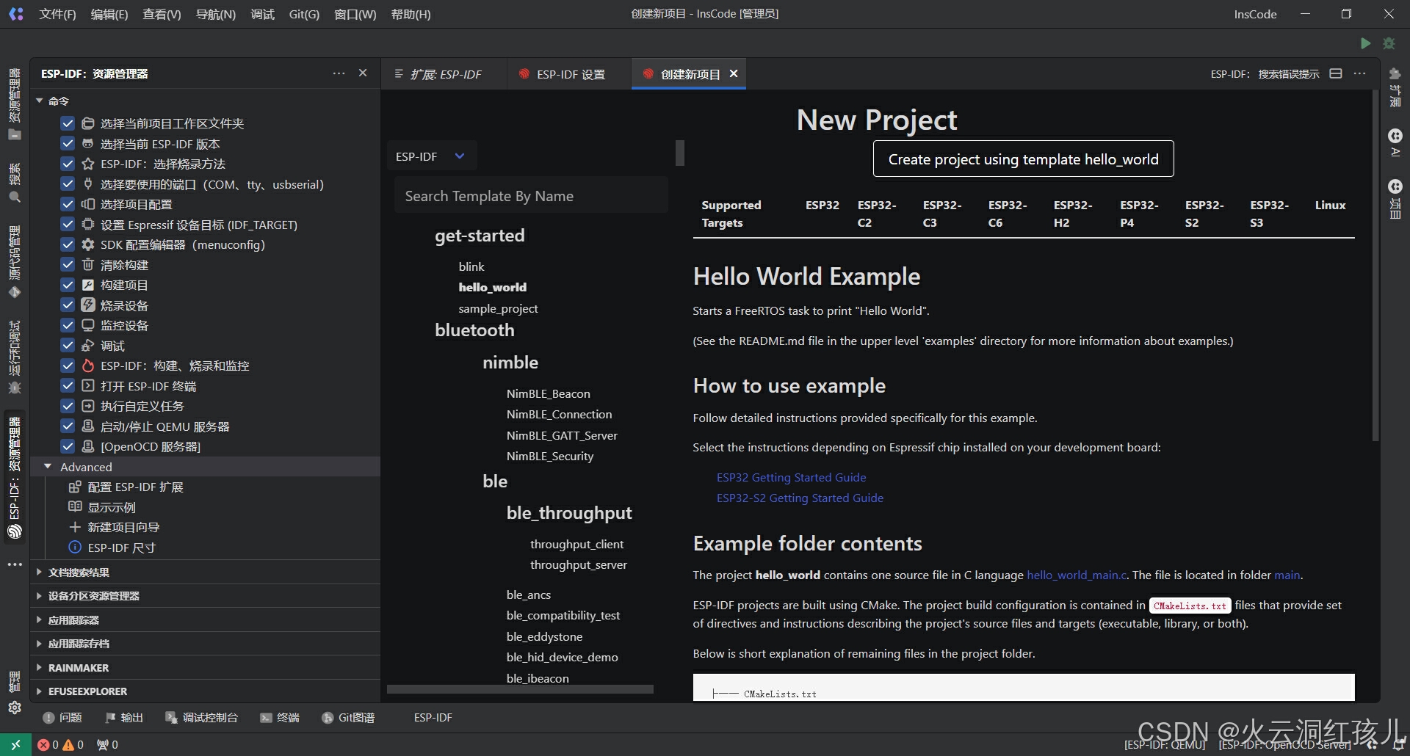Click the star icon for flash method
Viewport: 1410px width, 756px height.
tap(88, 164)
